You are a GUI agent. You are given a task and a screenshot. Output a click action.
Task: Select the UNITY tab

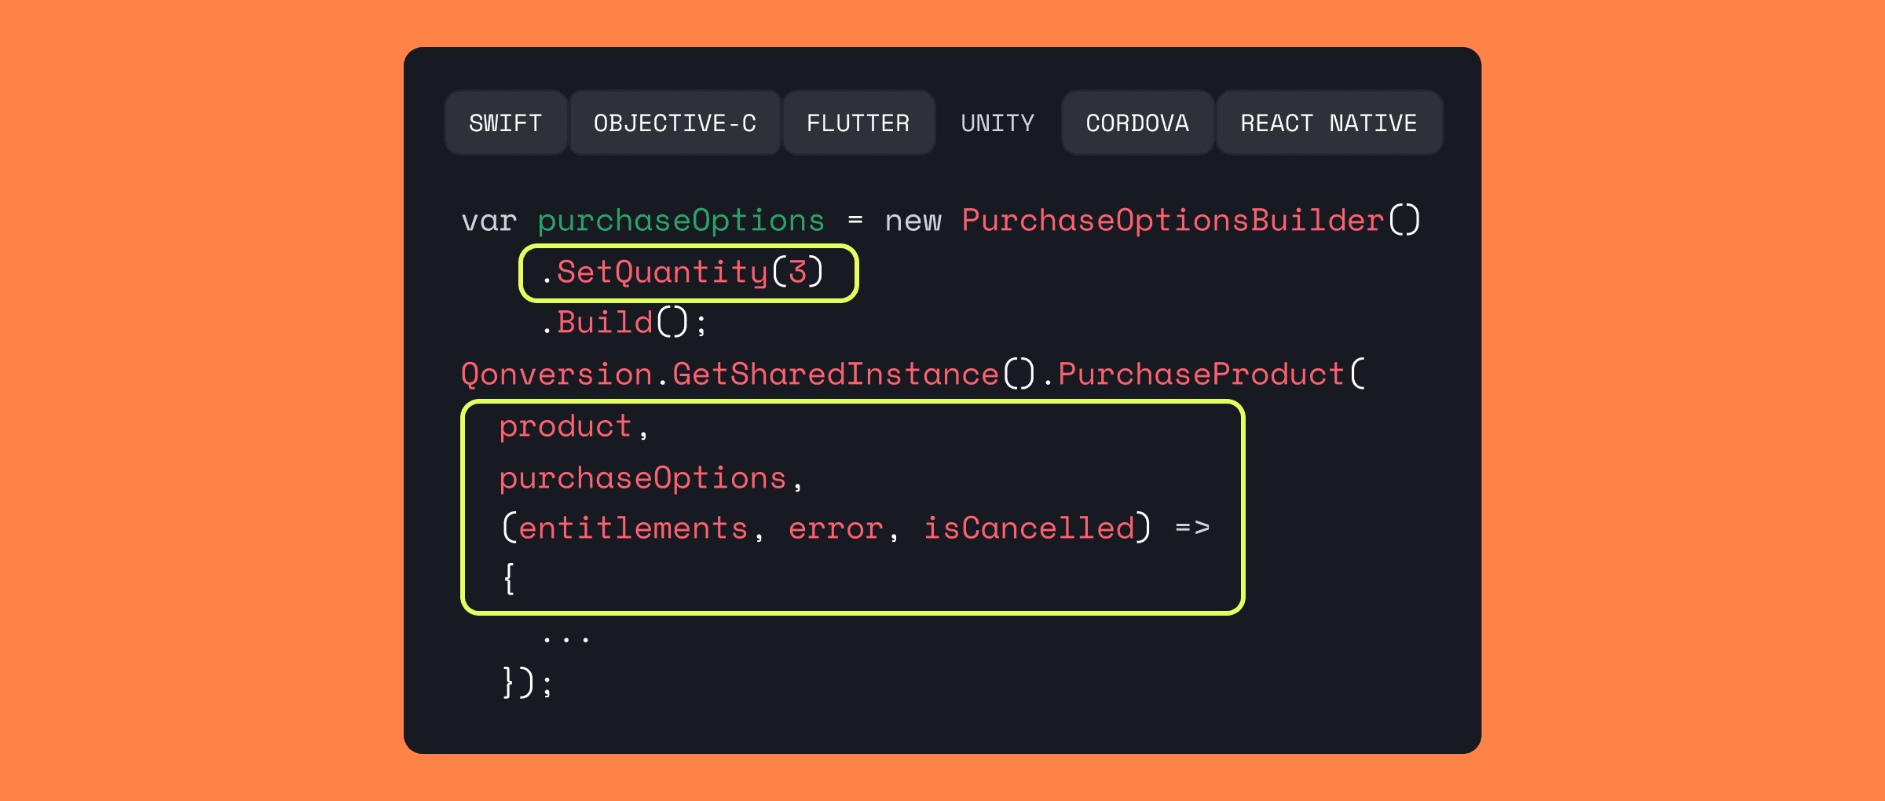click(x=997, y=123)
